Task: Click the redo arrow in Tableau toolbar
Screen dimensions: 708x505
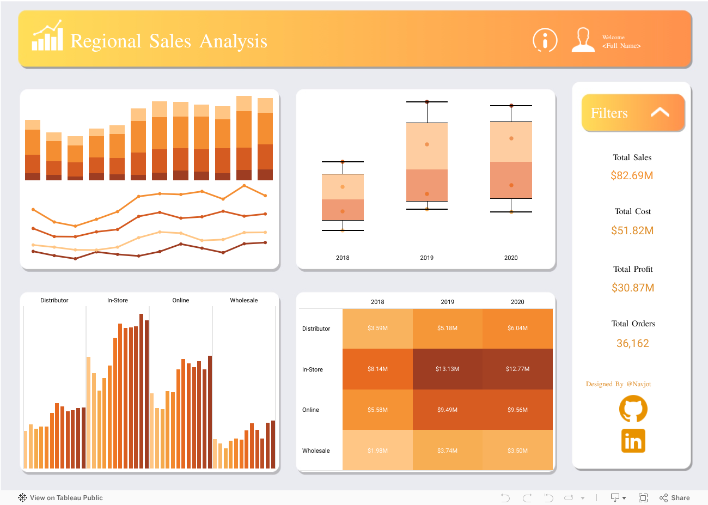Action: tap(527, 497)
